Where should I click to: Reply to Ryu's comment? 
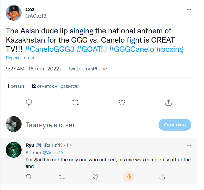tap(29, 177)
